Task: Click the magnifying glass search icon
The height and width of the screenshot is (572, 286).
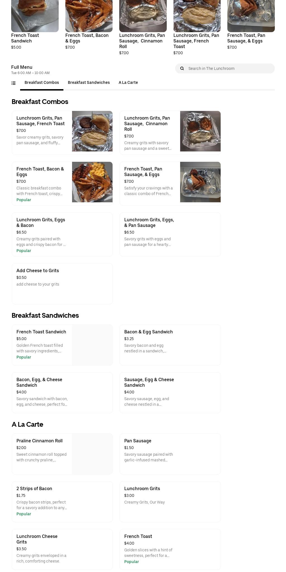Action: (182, 68)
